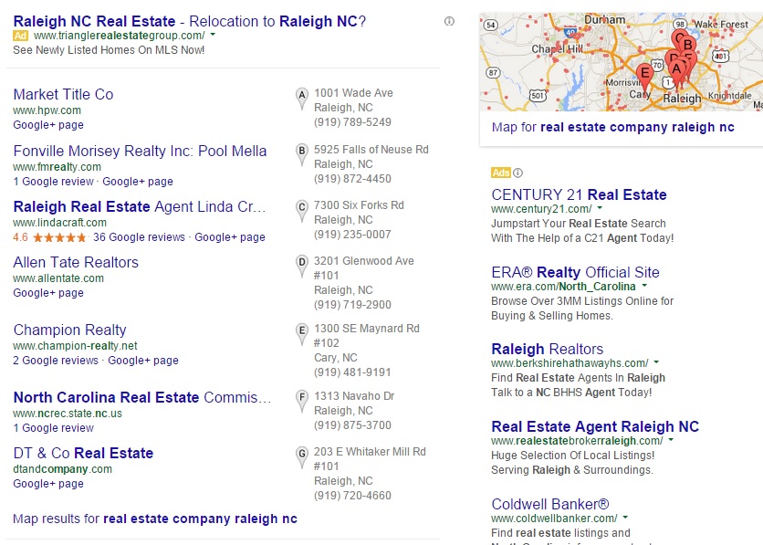Click map pin G beside DT & Co Real Estate
The image size is (763, 545).
[302, 456]
